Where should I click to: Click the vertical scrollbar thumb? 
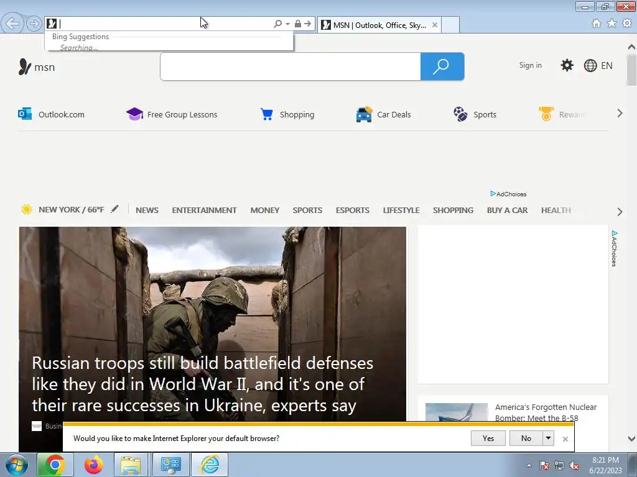tap(631, 70)
